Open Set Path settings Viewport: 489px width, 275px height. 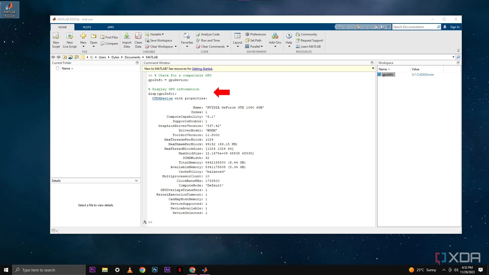pyautogui.click(x=254, y=40)
